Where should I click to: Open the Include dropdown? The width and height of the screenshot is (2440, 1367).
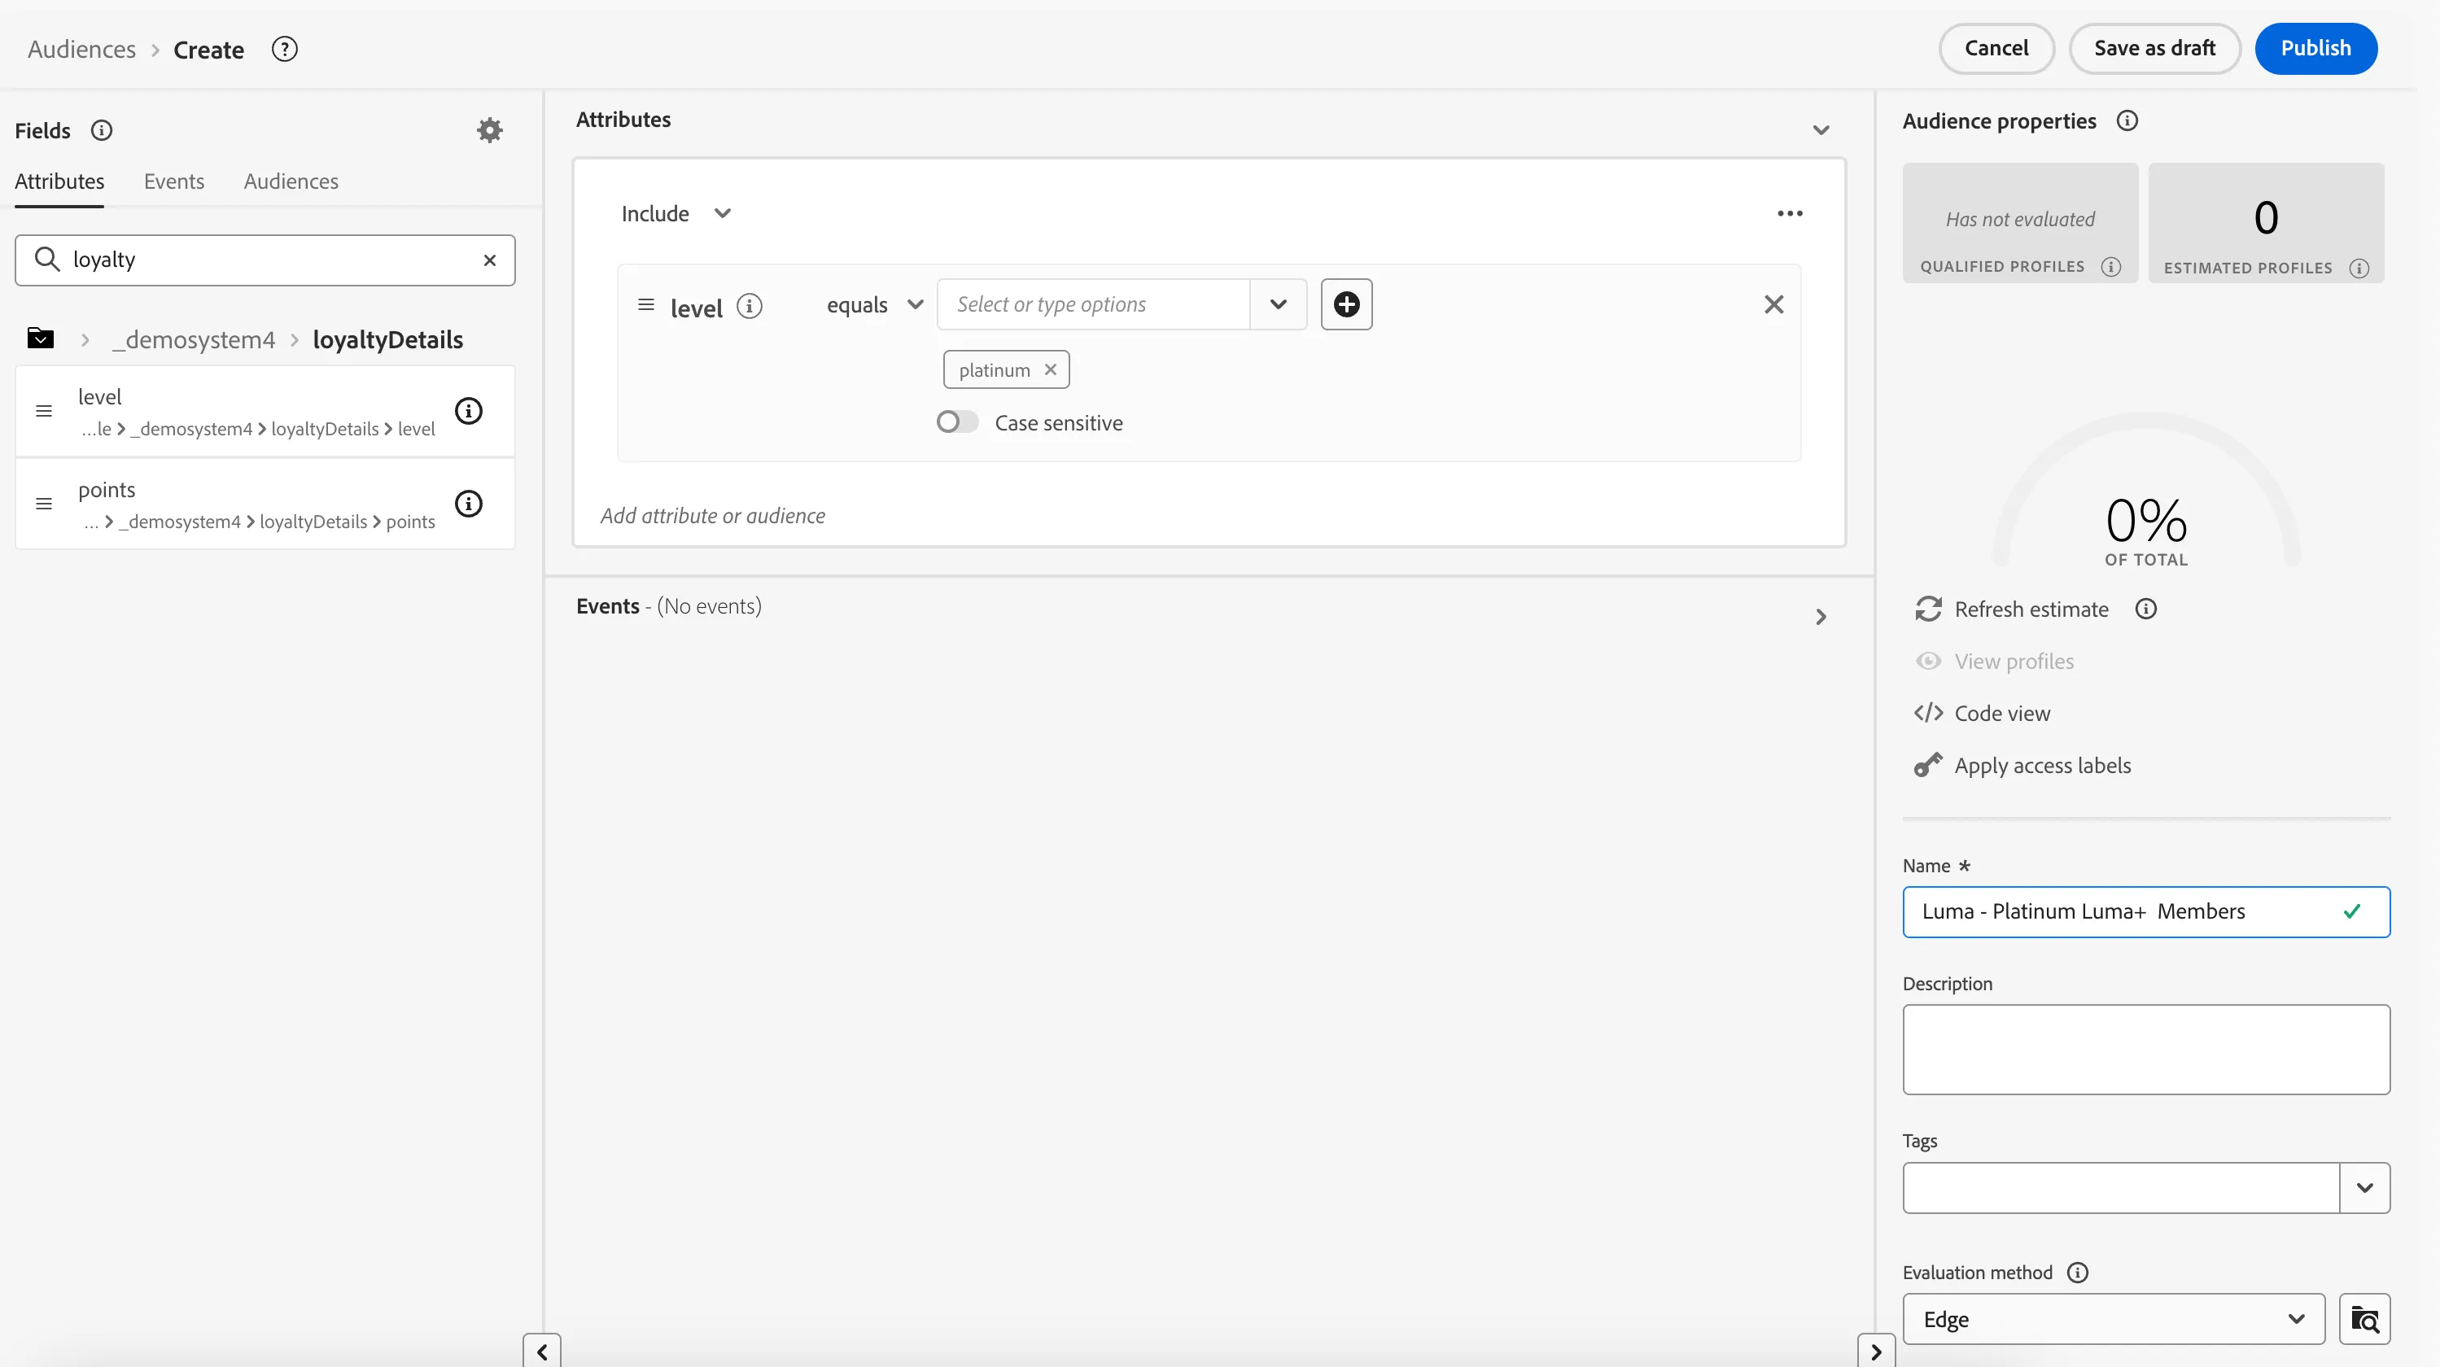pyautogui.click(x=676, y=214)
